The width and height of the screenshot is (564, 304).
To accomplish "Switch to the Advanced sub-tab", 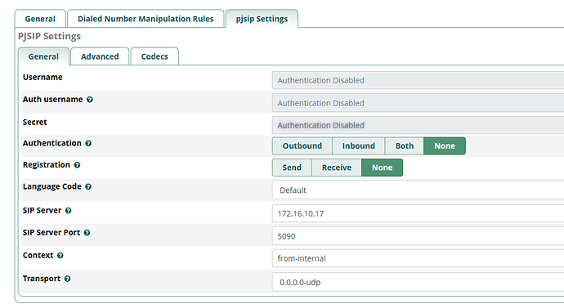I will point(100,56).
